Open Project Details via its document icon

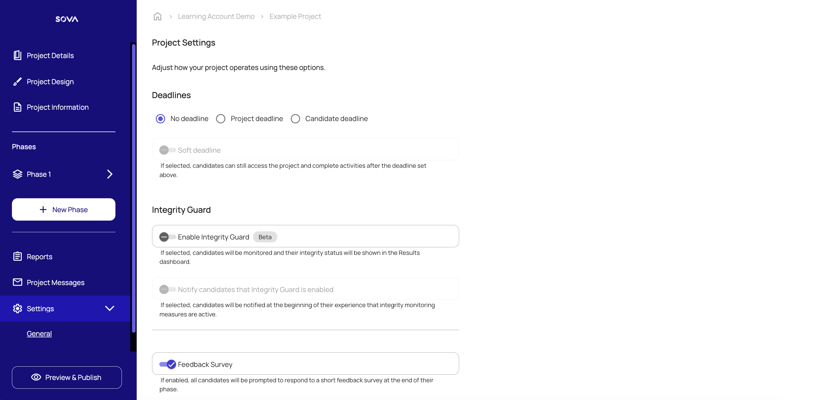click(18, 55)
